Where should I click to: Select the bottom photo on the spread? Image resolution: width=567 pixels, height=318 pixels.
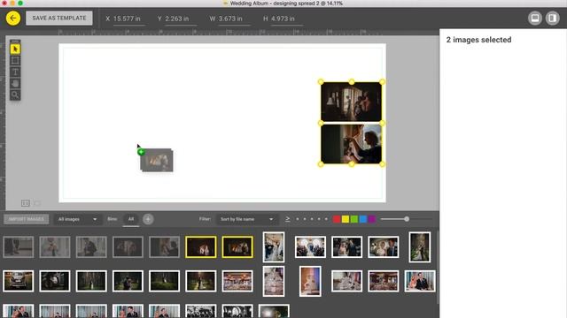(351, 144)
